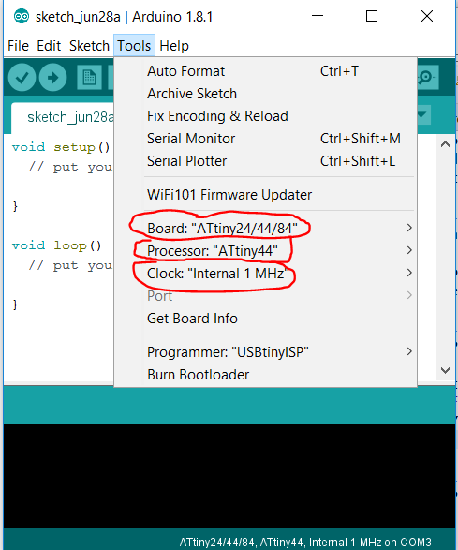
Task: Close the open Tools menu
Action: pos(134,46)
